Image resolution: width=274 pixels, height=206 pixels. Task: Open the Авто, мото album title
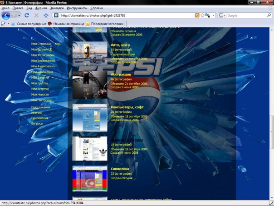pos(120,45)
